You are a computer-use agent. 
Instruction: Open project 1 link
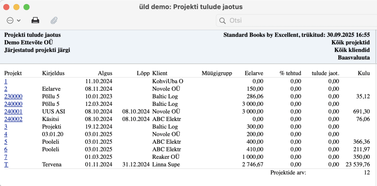point(6,81)
